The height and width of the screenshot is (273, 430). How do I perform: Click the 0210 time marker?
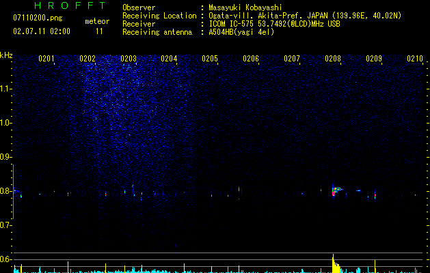(x=415, y=58)
